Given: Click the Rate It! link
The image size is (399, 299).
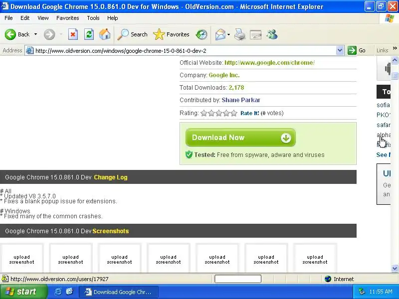Looking at the screenshot, I should pos(250,113).
